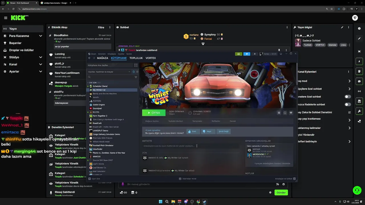Go back in Steam navigation
The image size is (365, 205).
[89, 58]
